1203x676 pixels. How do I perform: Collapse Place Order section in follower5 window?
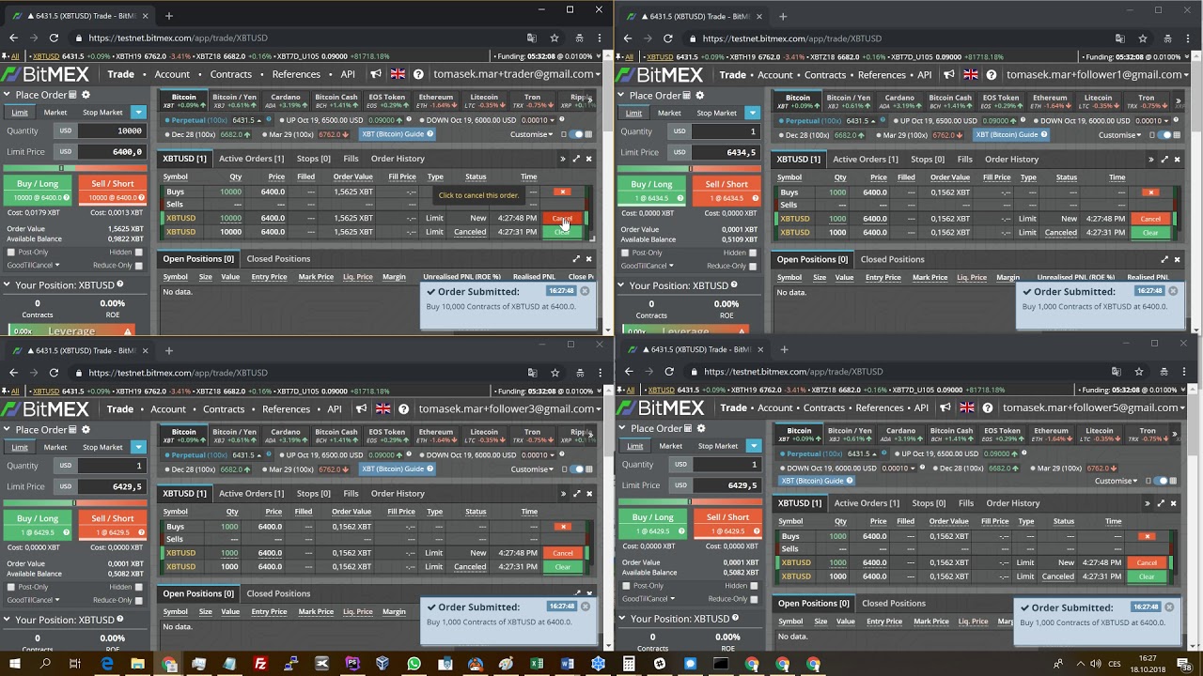click(x=623, y=428)
